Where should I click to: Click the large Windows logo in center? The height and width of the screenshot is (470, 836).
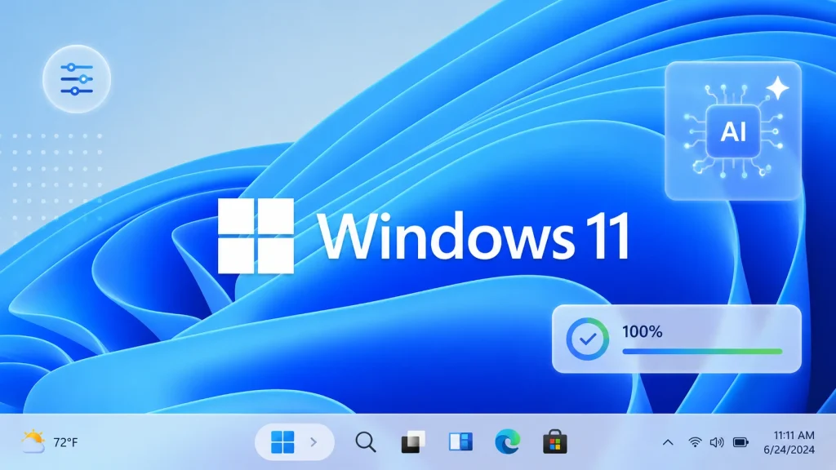coord(256,236)
